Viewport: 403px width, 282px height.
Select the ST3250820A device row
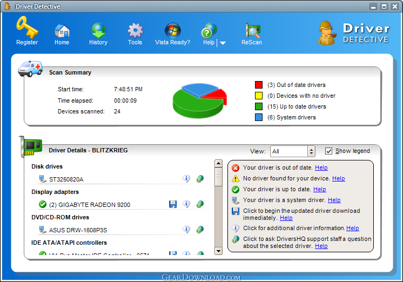tap(122, 179)
